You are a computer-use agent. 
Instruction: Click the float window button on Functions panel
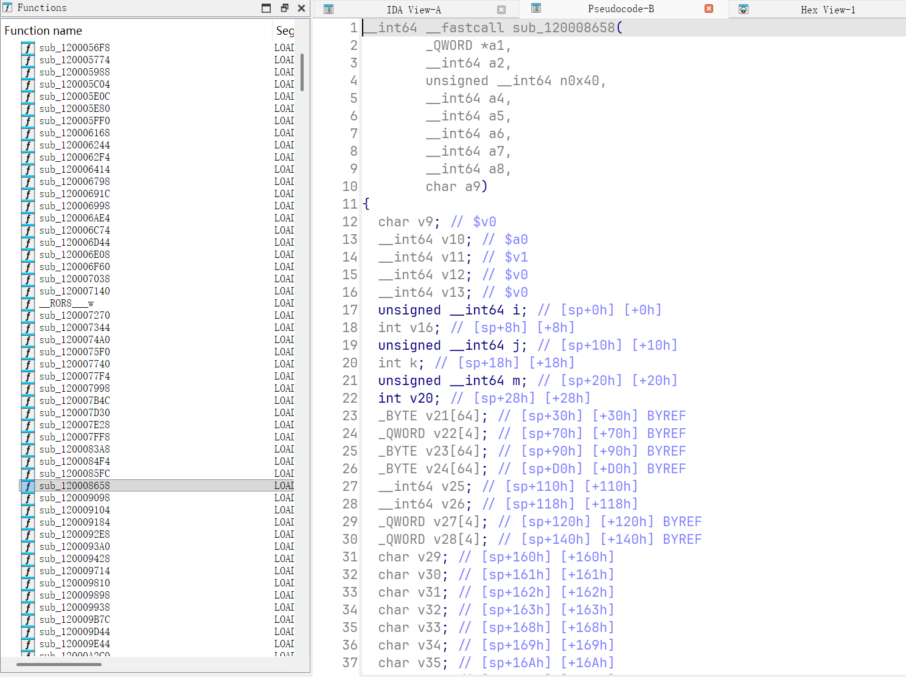(284, 8)
